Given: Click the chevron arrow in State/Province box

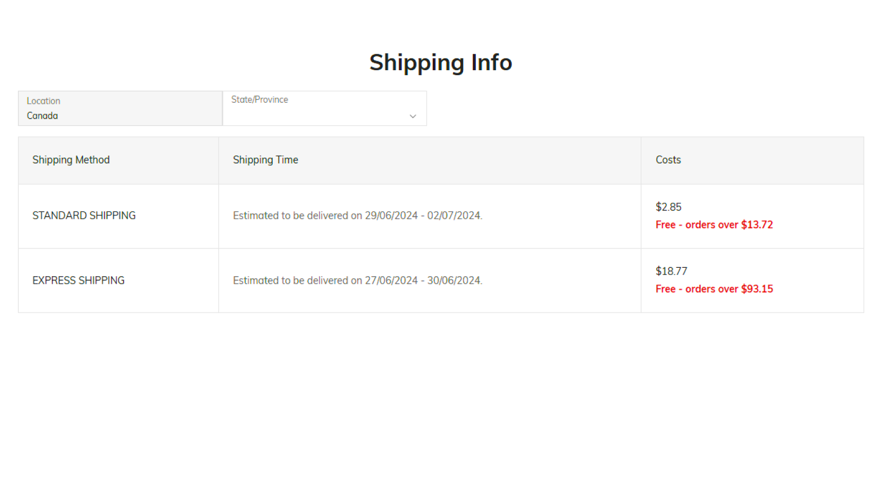Looking at the screenshot, I should 413,116.
